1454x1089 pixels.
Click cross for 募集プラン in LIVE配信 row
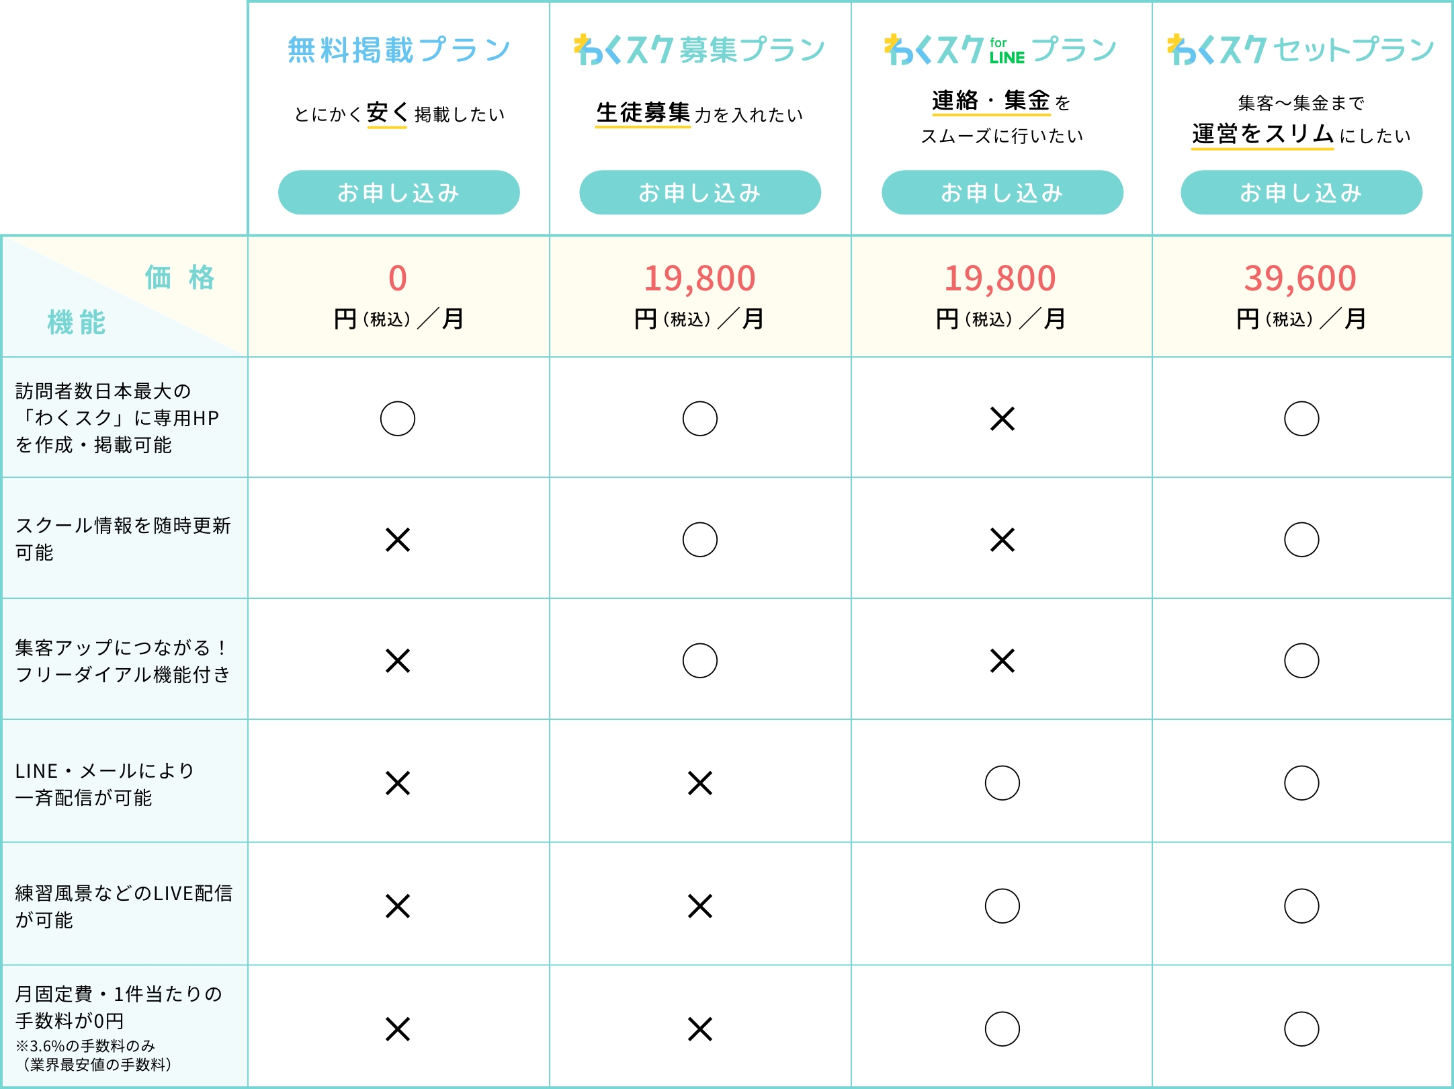click(700, 906)
